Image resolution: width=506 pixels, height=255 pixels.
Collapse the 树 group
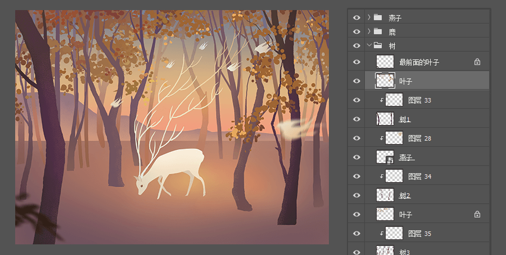pos(369,45)
